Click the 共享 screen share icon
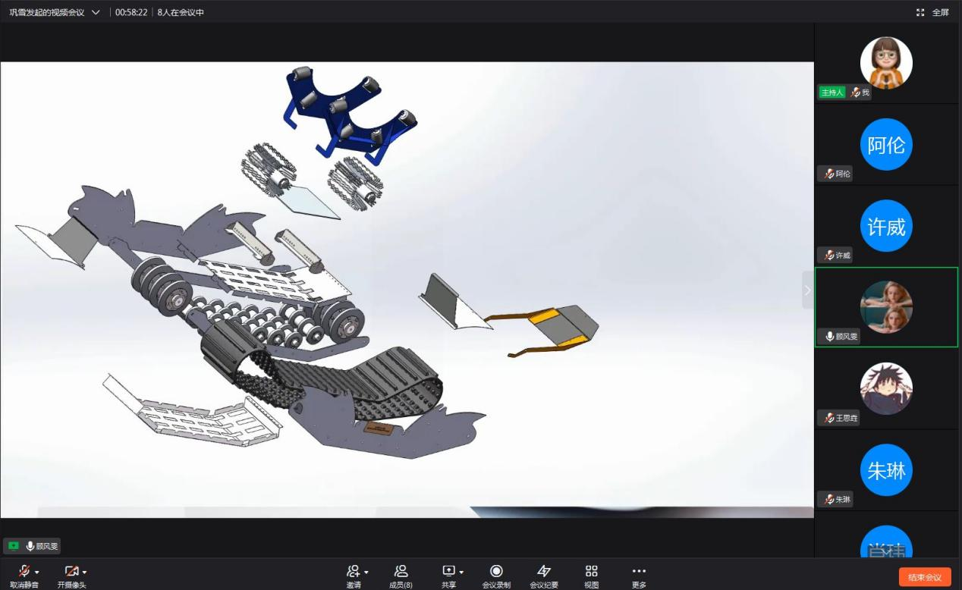Viewport: 962px width, 590px height. [448, 572]
